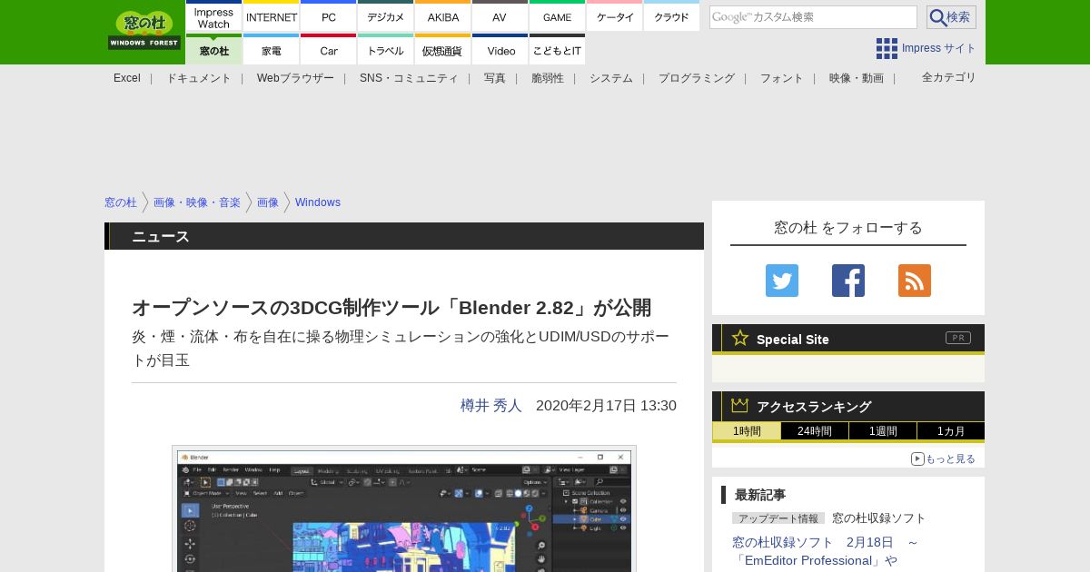
Task: Click the Windows breadcrumb link
Action: click(318, 202)
